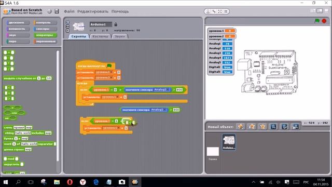The height and width of the screenshot is (187, 332).
Task: Open File Explorer from the taskbar
Action: click(57, 182)
